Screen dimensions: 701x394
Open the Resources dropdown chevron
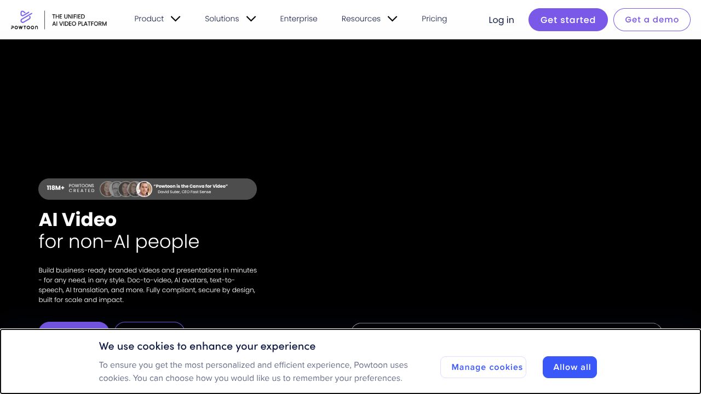392,19
